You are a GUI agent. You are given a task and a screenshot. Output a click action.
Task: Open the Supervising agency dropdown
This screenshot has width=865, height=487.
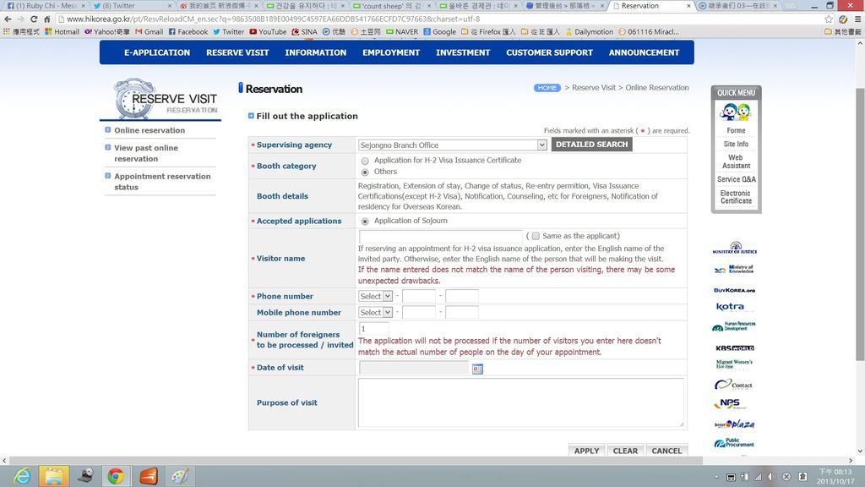(453, 145)
